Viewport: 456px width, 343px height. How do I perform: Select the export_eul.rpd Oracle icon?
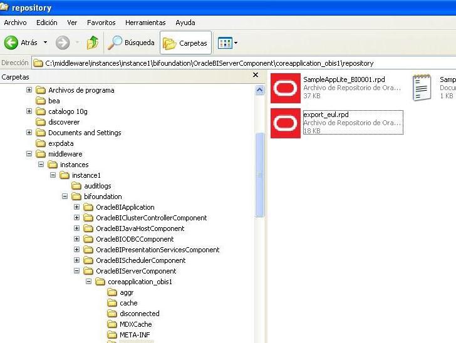[285, 123]
